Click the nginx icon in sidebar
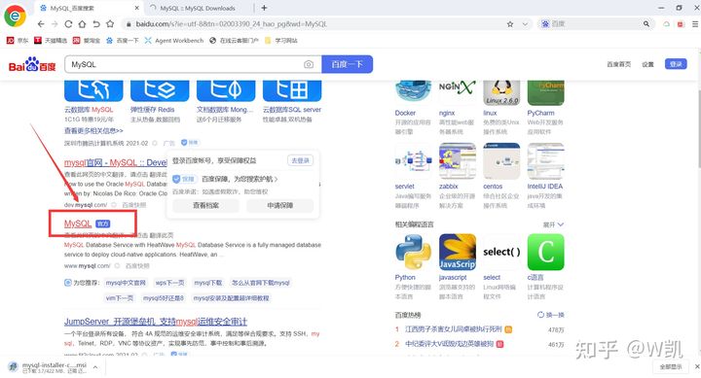Image resolution: width=701 pixels, height=378 pixels. 457,92
